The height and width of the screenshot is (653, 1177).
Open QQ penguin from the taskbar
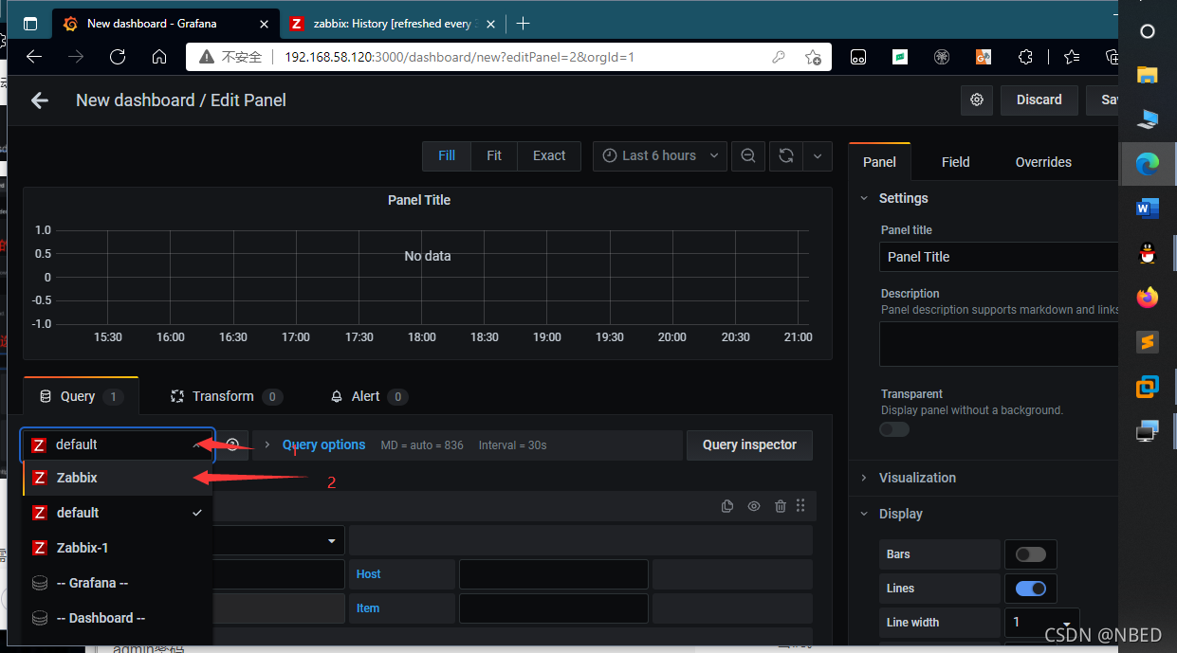pyautogui.click(x=1148, y=253)
